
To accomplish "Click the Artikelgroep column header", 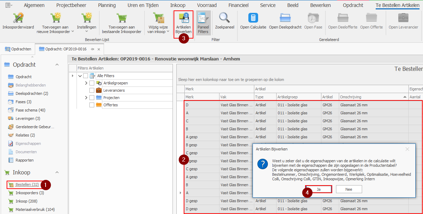I will (298, 97).
